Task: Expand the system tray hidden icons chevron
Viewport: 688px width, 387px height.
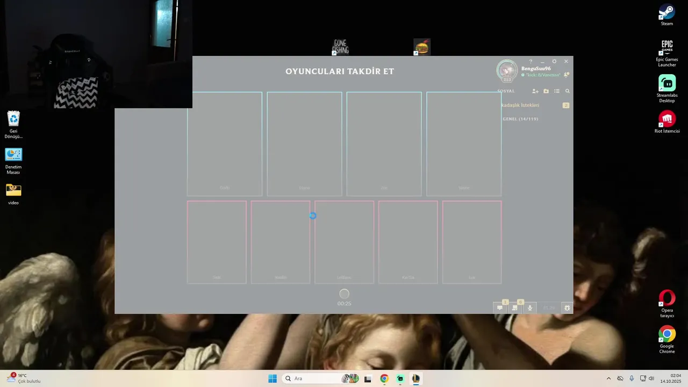Action: pos(608,378)
